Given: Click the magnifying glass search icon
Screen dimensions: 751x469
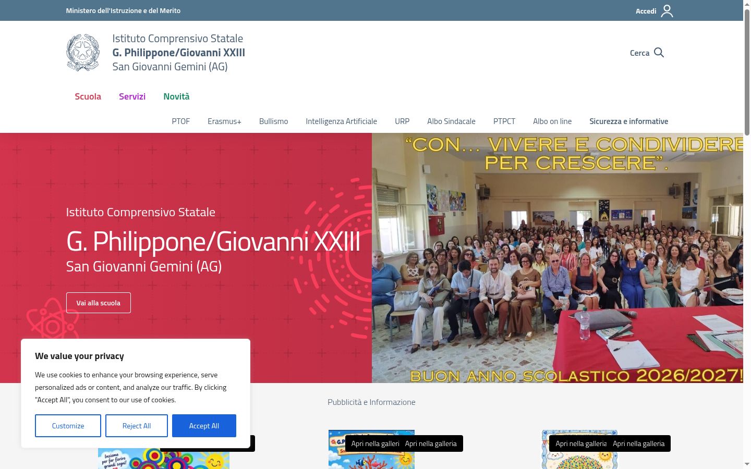Looking at the screenshot, I should [659, 53].
